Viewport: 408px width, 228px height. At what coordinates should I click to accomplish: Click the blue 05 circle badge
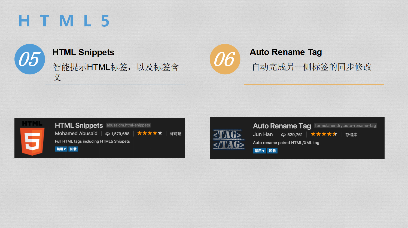(30, 59)
